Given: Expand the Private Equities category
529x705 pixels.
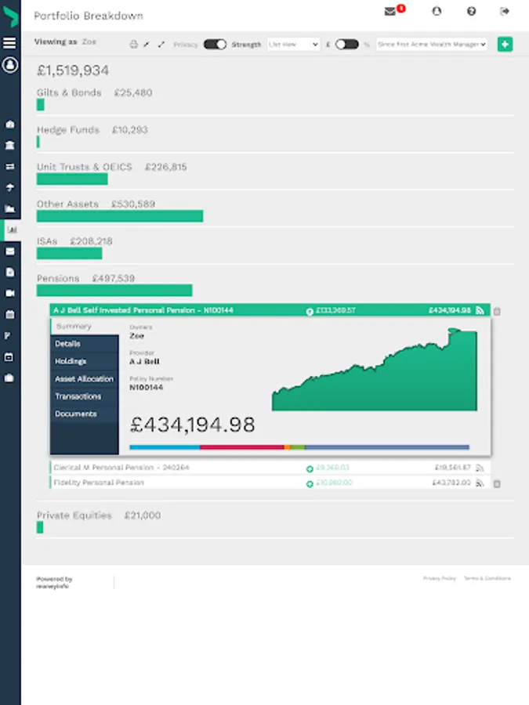Looking at the screenshot, I should [74, 515].
